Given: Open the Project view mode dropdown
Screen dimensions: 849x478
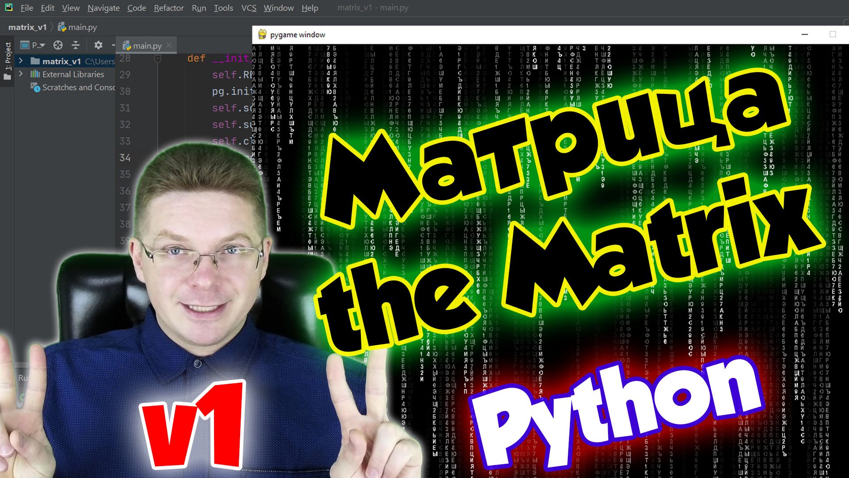Looking at the screenshot, I should coord(34,45).
